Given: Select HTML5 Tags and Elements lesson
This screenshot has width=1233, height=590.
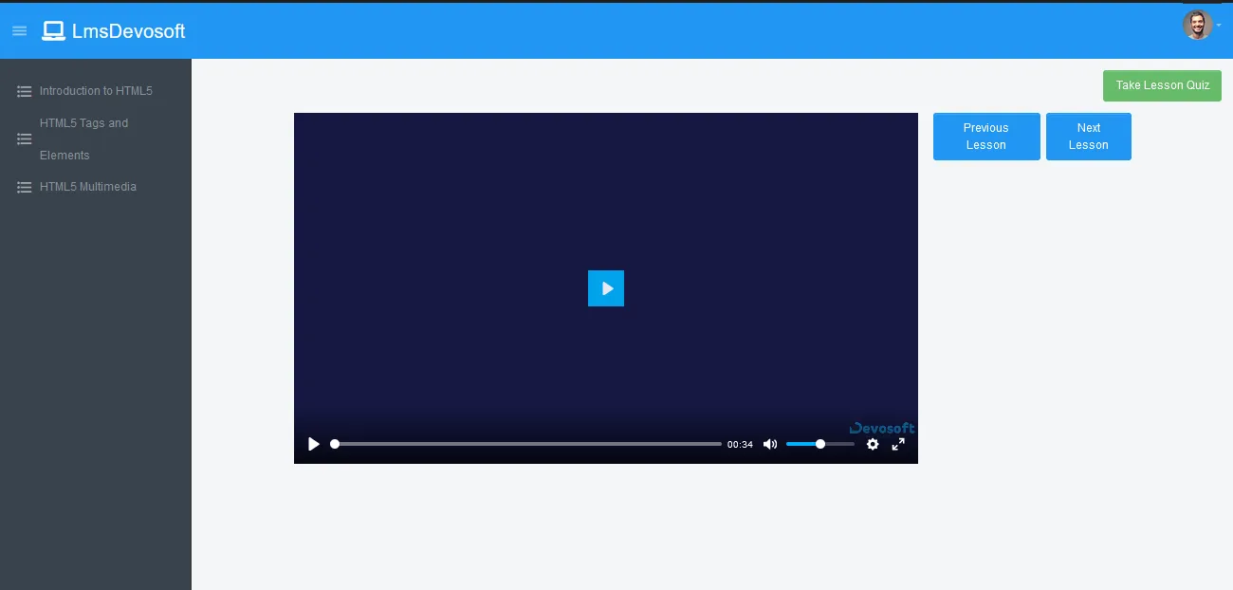Looking at the screenshot, I should [x=83, y=138].
